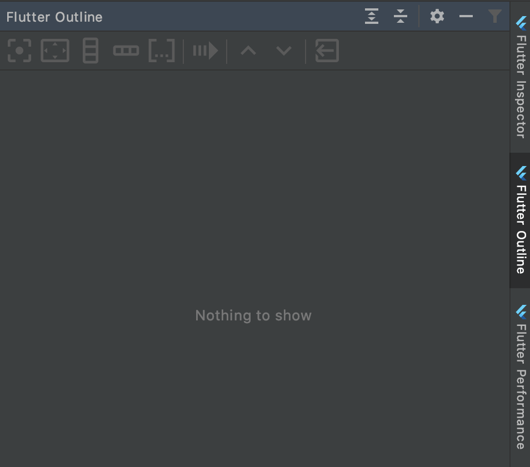This screenshot has height=467, width=530.
Task: Expand all nodes in Flutter Outline
Action: point(372,16)
